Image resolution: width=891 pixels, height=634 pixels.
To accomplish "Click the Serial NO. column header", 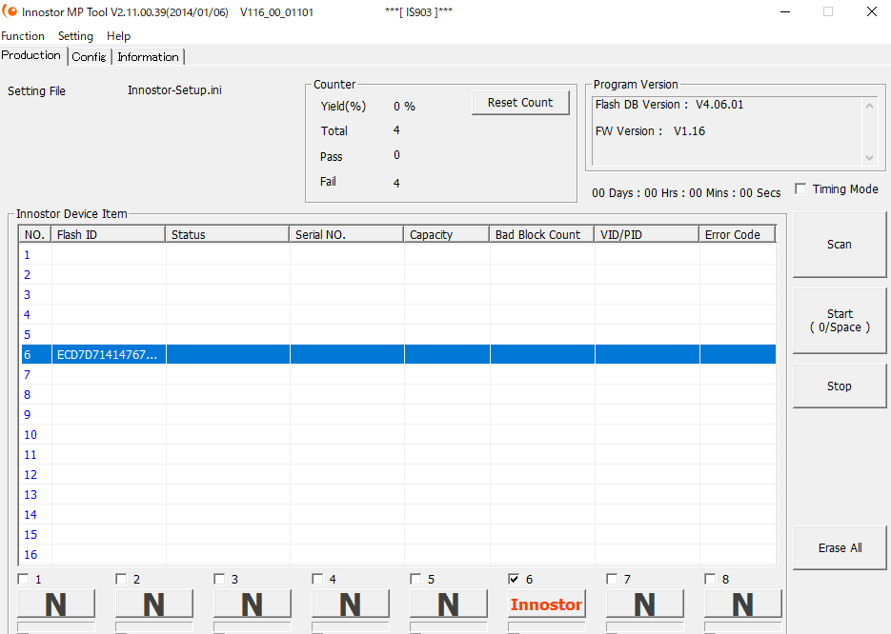I will click(347, 234).
